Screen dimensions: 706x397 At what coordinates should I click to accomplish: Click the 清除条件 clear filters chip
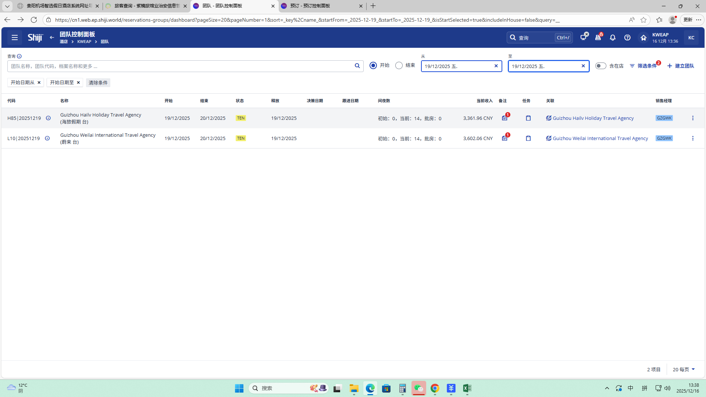tap(98, 83)
